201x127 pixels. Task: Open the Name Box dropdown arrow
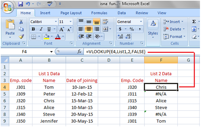pyautogui.click(x=52, y=52)
